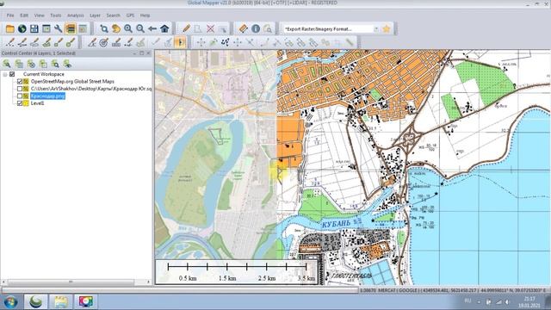Save workspace with the floppy disk icon
Image resolution: width=551 pixels, height=310 pixels.
pos(34,28)
